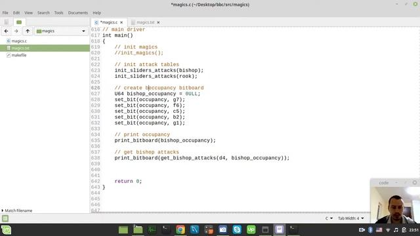420x236 pixels.
Task: Open the file manager folder from taskbar
Action: [x=138, y=230]
